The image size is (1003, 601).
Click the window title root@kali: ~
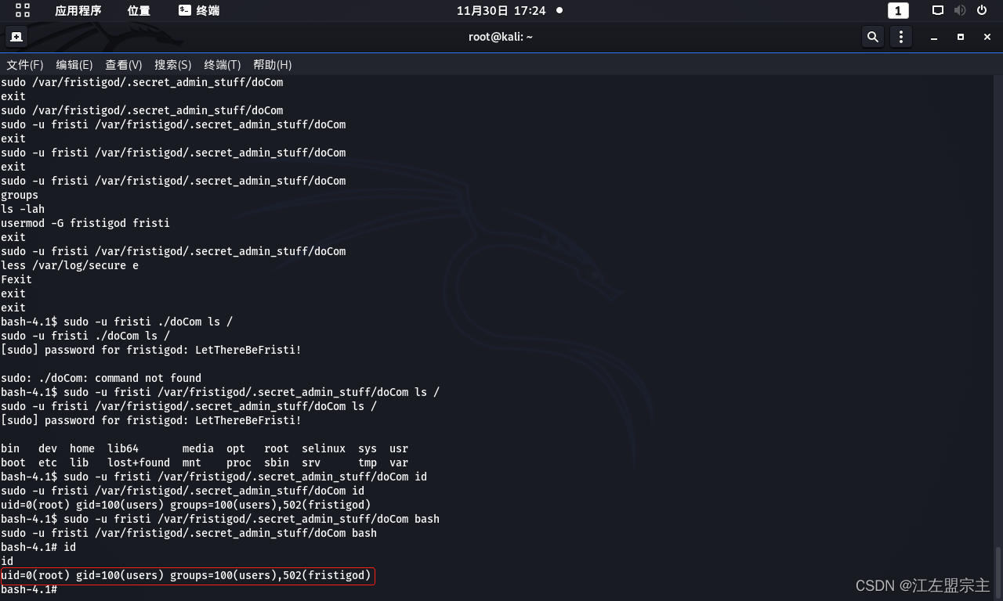pyautogui.click(x=501, y=37)
